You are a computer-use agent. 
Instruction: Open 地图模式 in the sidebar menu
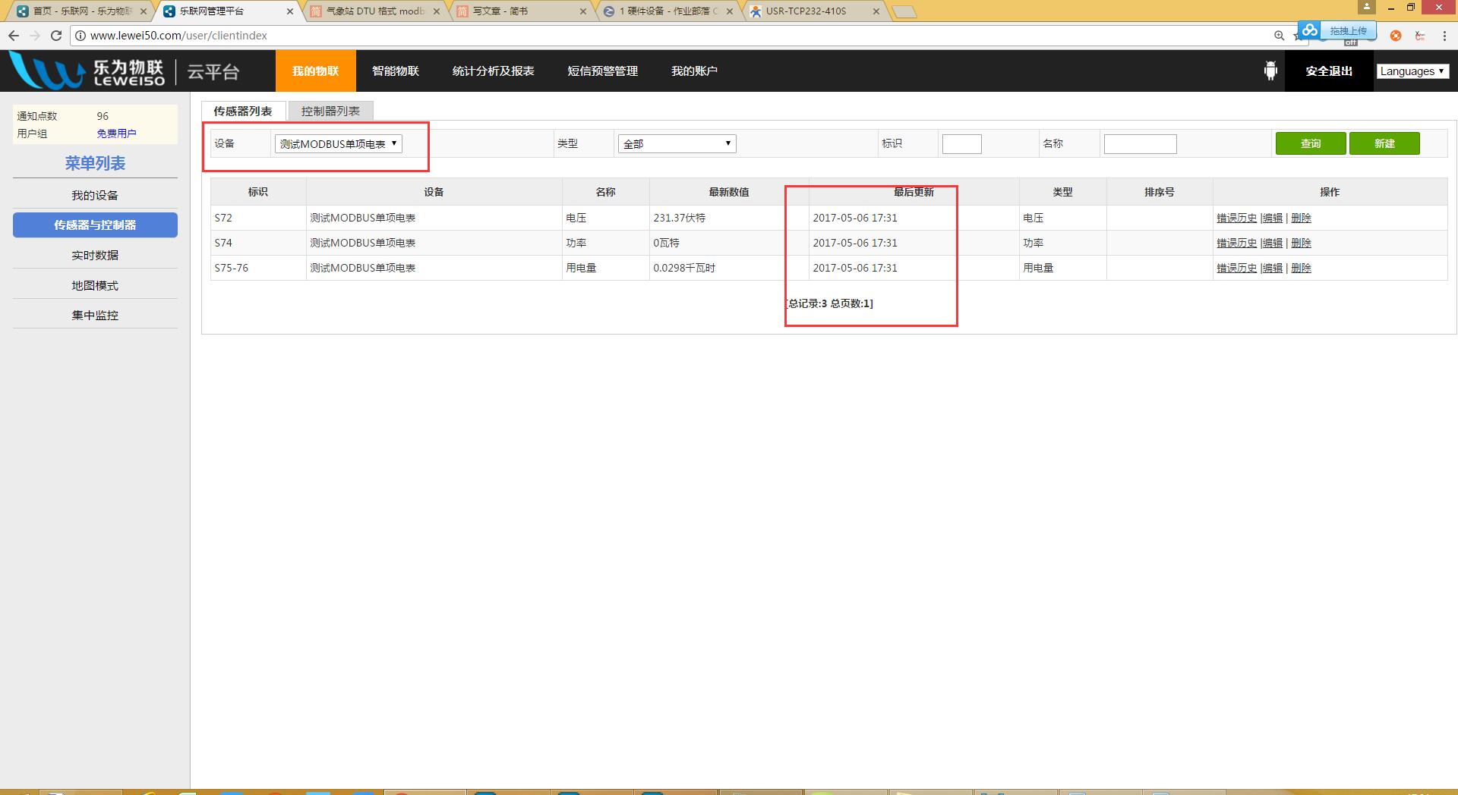pos(95,285)
